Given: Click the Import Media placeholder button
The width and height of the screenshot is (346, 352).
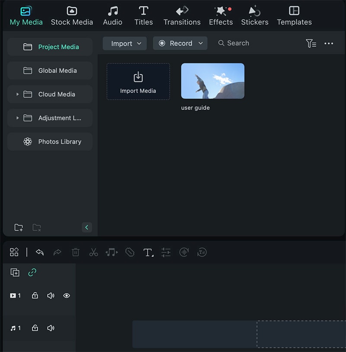Looking at the screenshot, I should 138,81.
